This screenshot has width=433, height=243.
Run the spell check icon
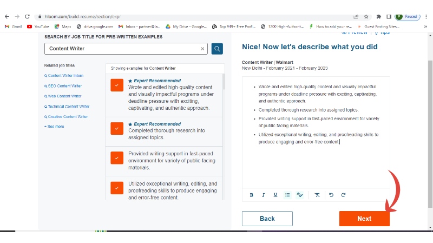coord(300,195)
